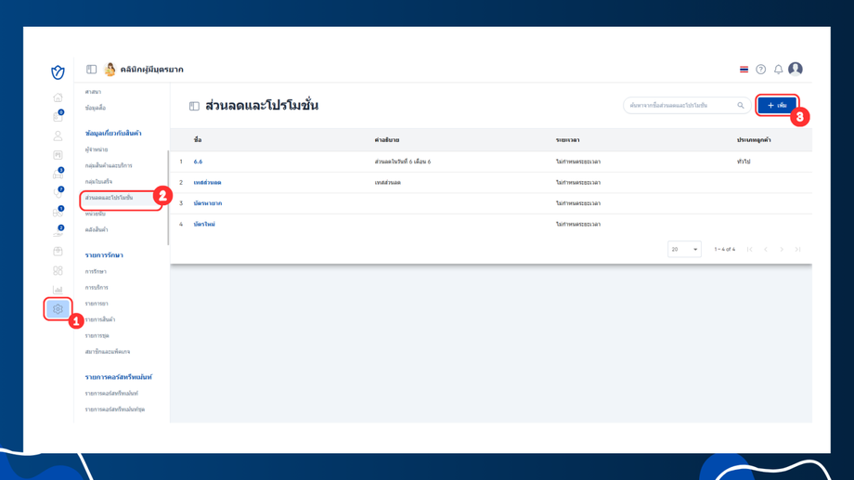854x480 pixels.
Task: Open the person (patients) icon in left rail
Action: tap(58, 136)
